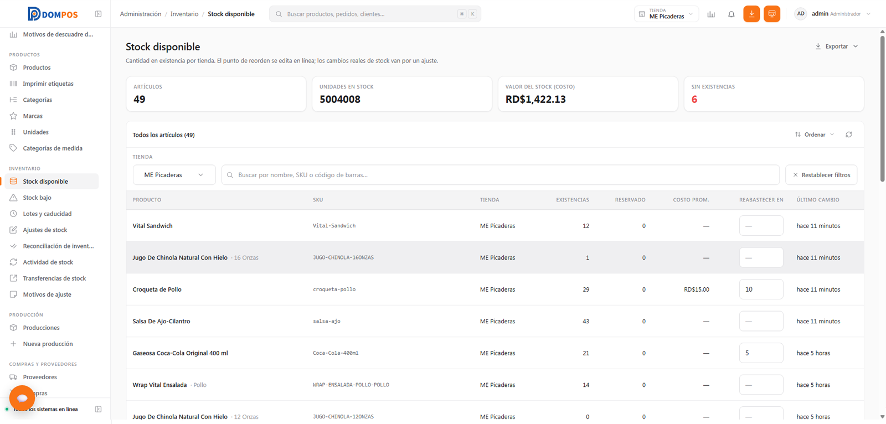This screenshot has height=424, width=886.
Task: Click the Ajustes de stock edit icon
Action: (x=13, y=230)
